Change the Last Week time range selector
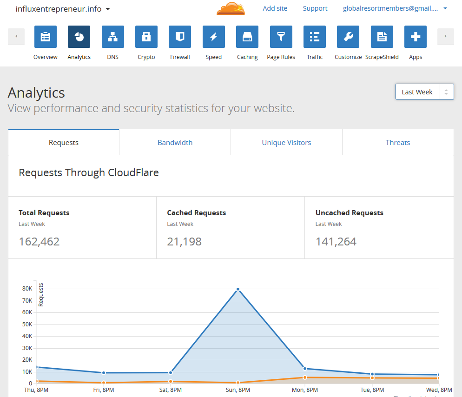Image resolution: width=462 pixels, height=397 pixels. (x=424, y=92)
